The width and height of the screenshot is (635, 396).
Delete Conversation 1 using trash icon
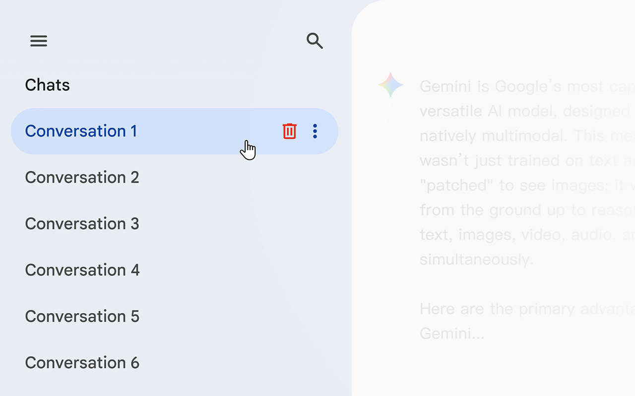click(289, 131)
